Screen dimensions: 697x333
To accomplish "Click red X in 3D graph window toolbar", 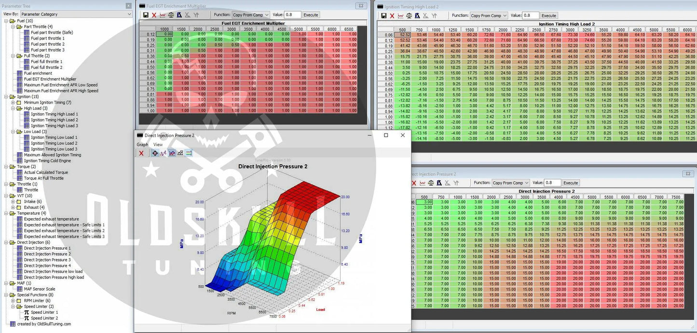I will coord(141,153).
